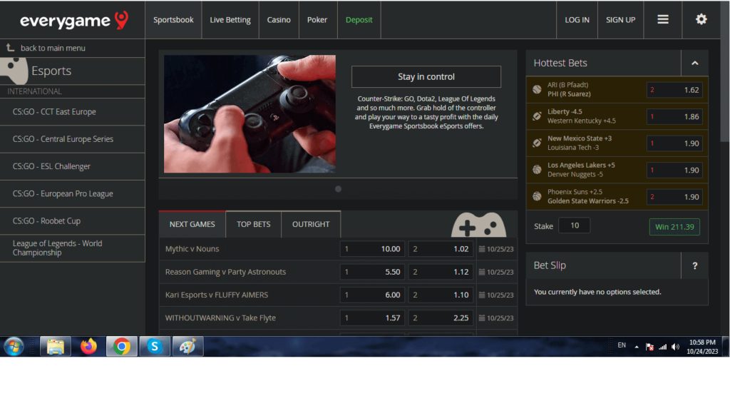Image resolution: width=730 pixels, height=411 pixels.
Task: Click calendar icon for Reason Gaming v Party Astronauts
Action: 482,272
